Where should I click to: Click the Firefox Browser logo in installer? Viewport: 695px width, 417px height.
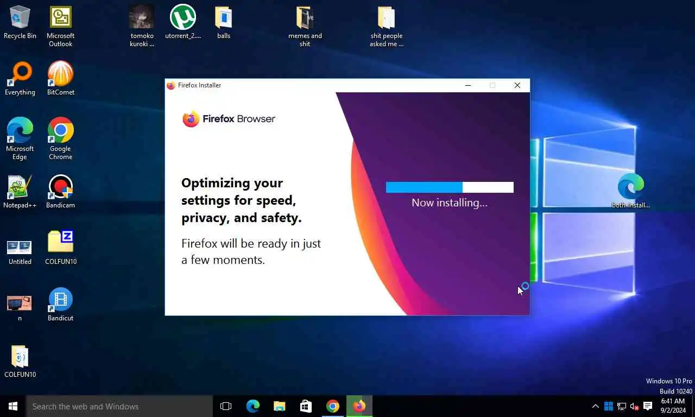[x=229, y=119]
